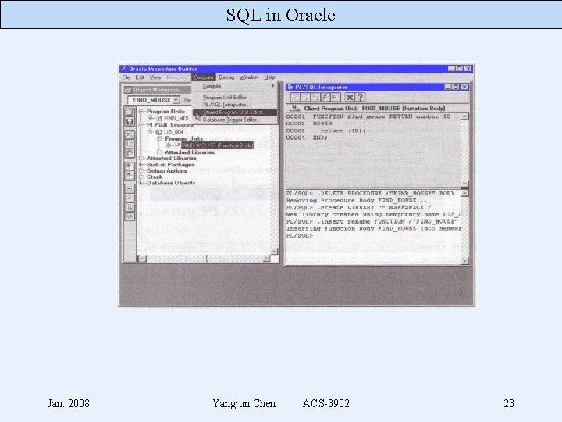
Task: Click the Create plus icon in Object Navigator
Action: click(x=129, y=166)
